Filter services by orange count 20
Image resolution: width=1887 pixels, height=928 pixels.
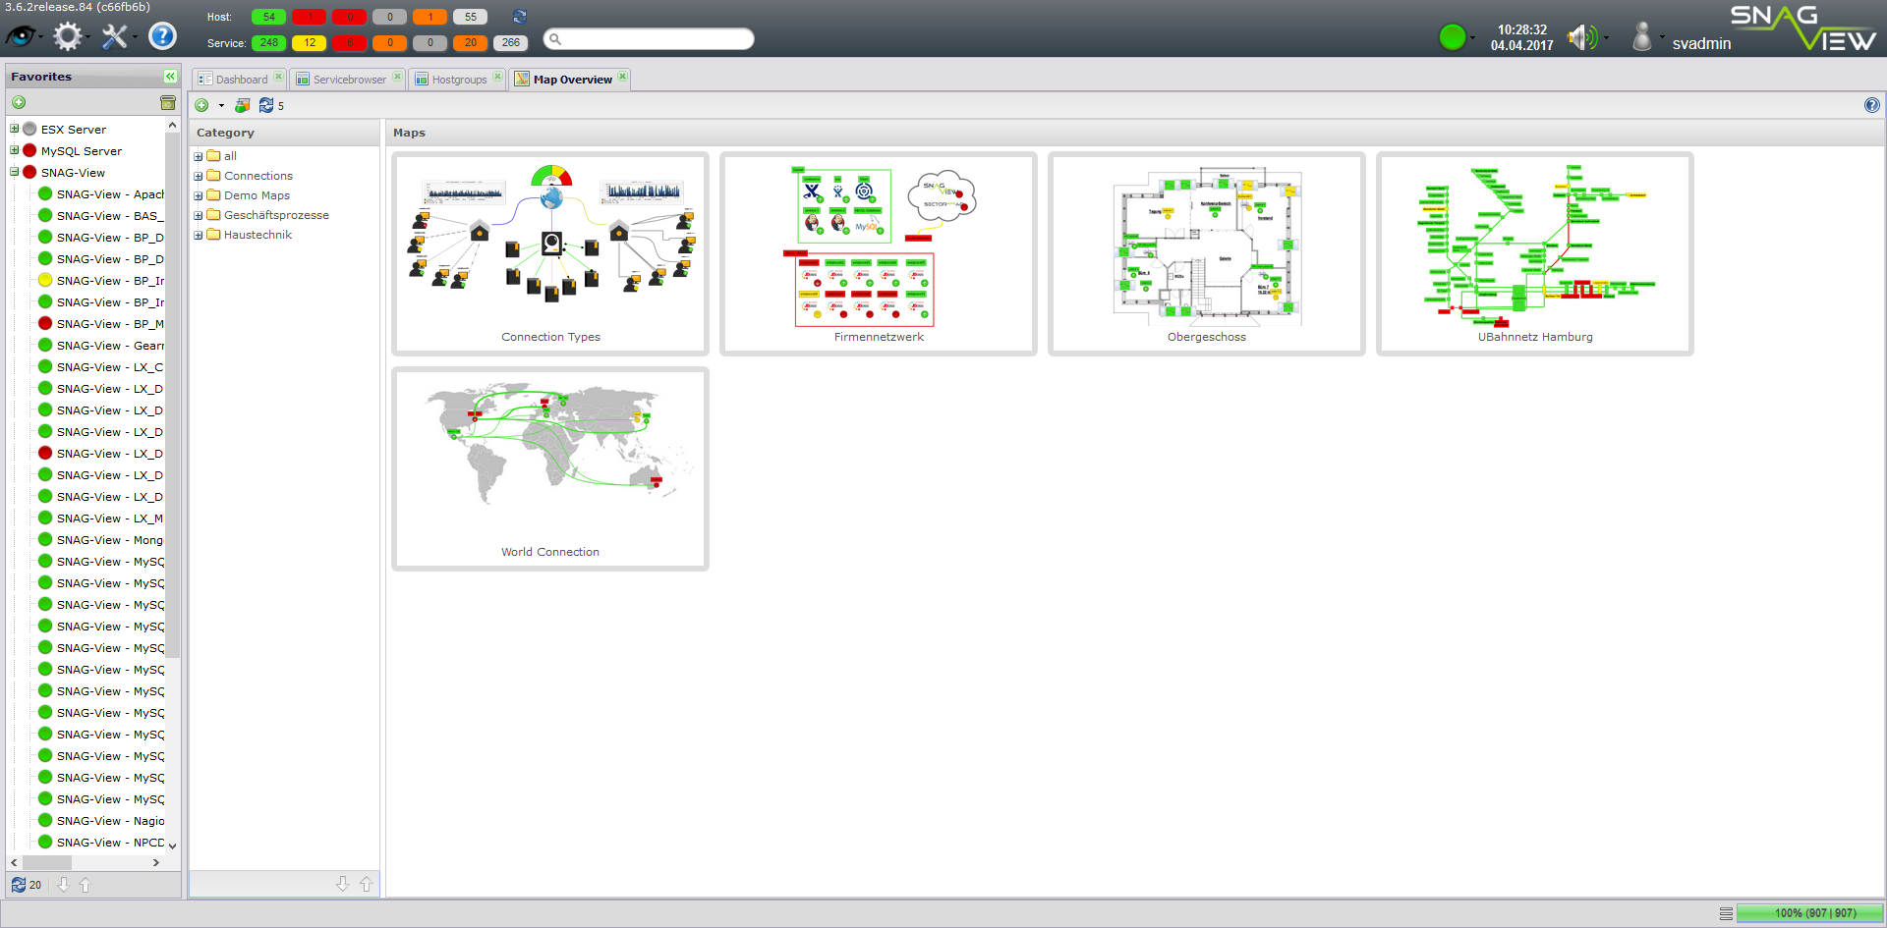[471, 42]
